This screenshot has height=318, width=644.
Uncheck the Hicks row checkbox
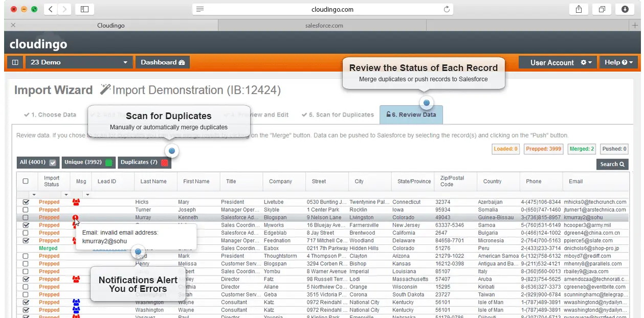pos(26,202)
